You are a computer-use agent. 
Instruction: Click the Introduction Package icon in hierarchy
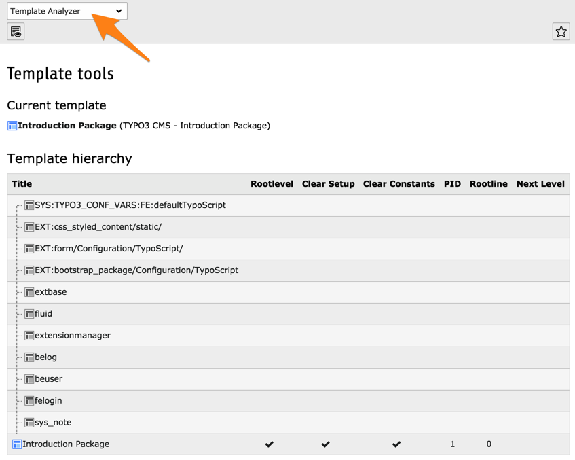point(17,444)
